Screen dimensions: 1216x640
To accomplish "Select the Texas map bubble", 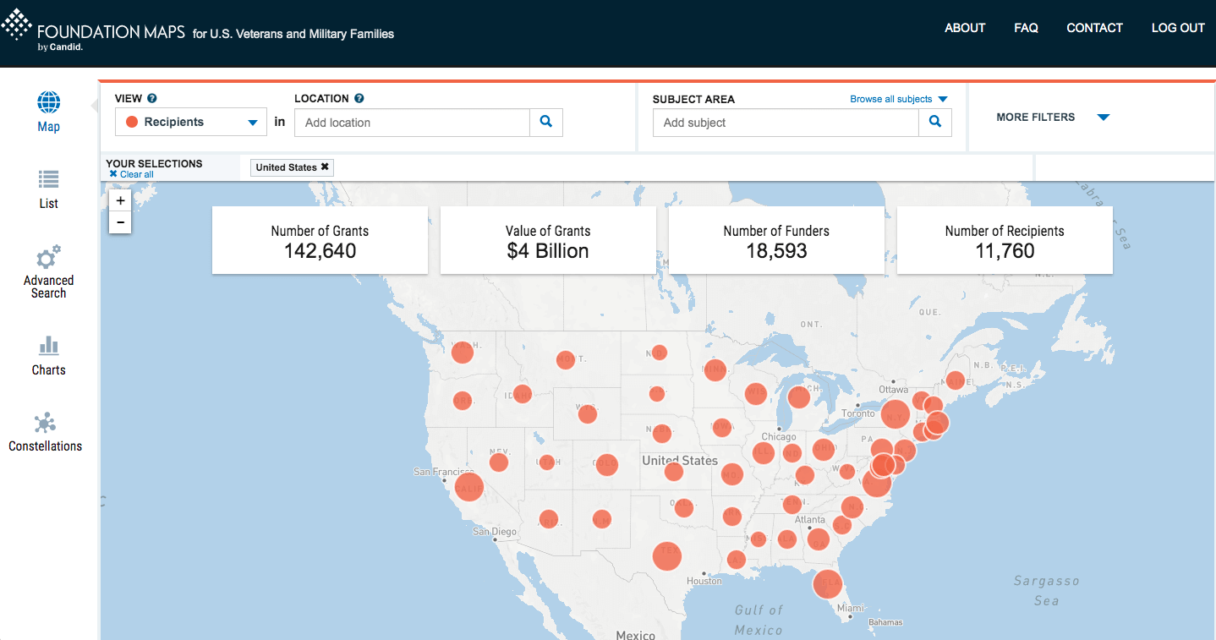I will 667,555.
